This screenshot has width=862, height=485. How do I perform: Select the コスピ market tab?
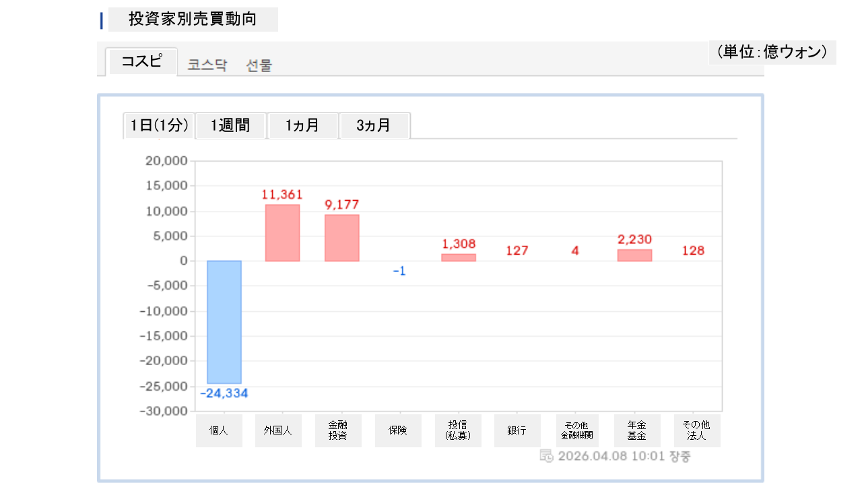[x=142, y=62]
